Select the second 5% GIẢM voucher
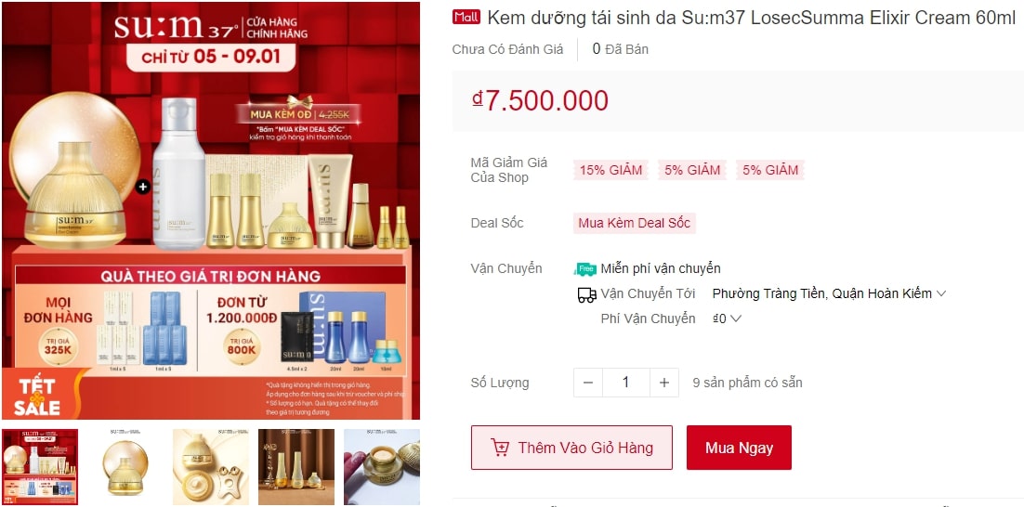1024x507 pixels. tap(770, 170)
